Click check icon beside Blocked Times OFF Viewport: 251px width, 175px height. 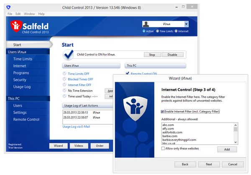click(64, 79)
